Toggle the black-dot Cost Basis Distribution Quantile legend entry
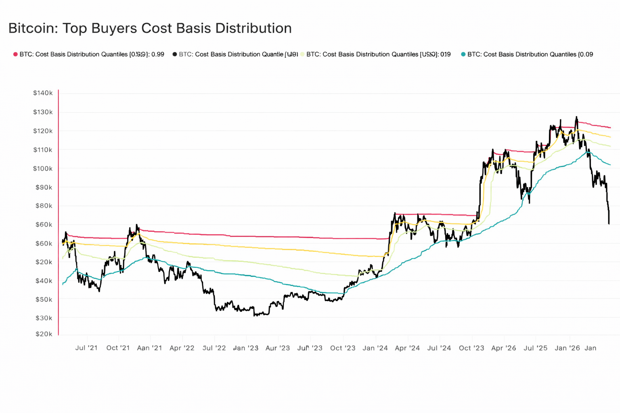This screenshot has height=413, width=620. tap(235, 54)
